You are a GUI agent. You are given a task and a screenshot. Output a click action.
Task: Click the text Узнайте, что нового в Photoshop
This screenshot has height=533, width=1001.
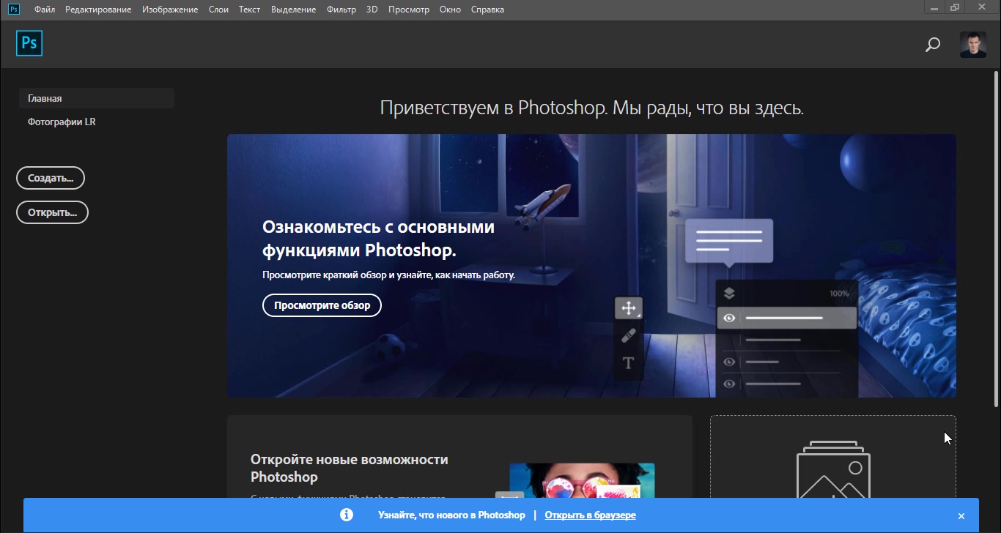pyautogui.click(x=451, y=515)
